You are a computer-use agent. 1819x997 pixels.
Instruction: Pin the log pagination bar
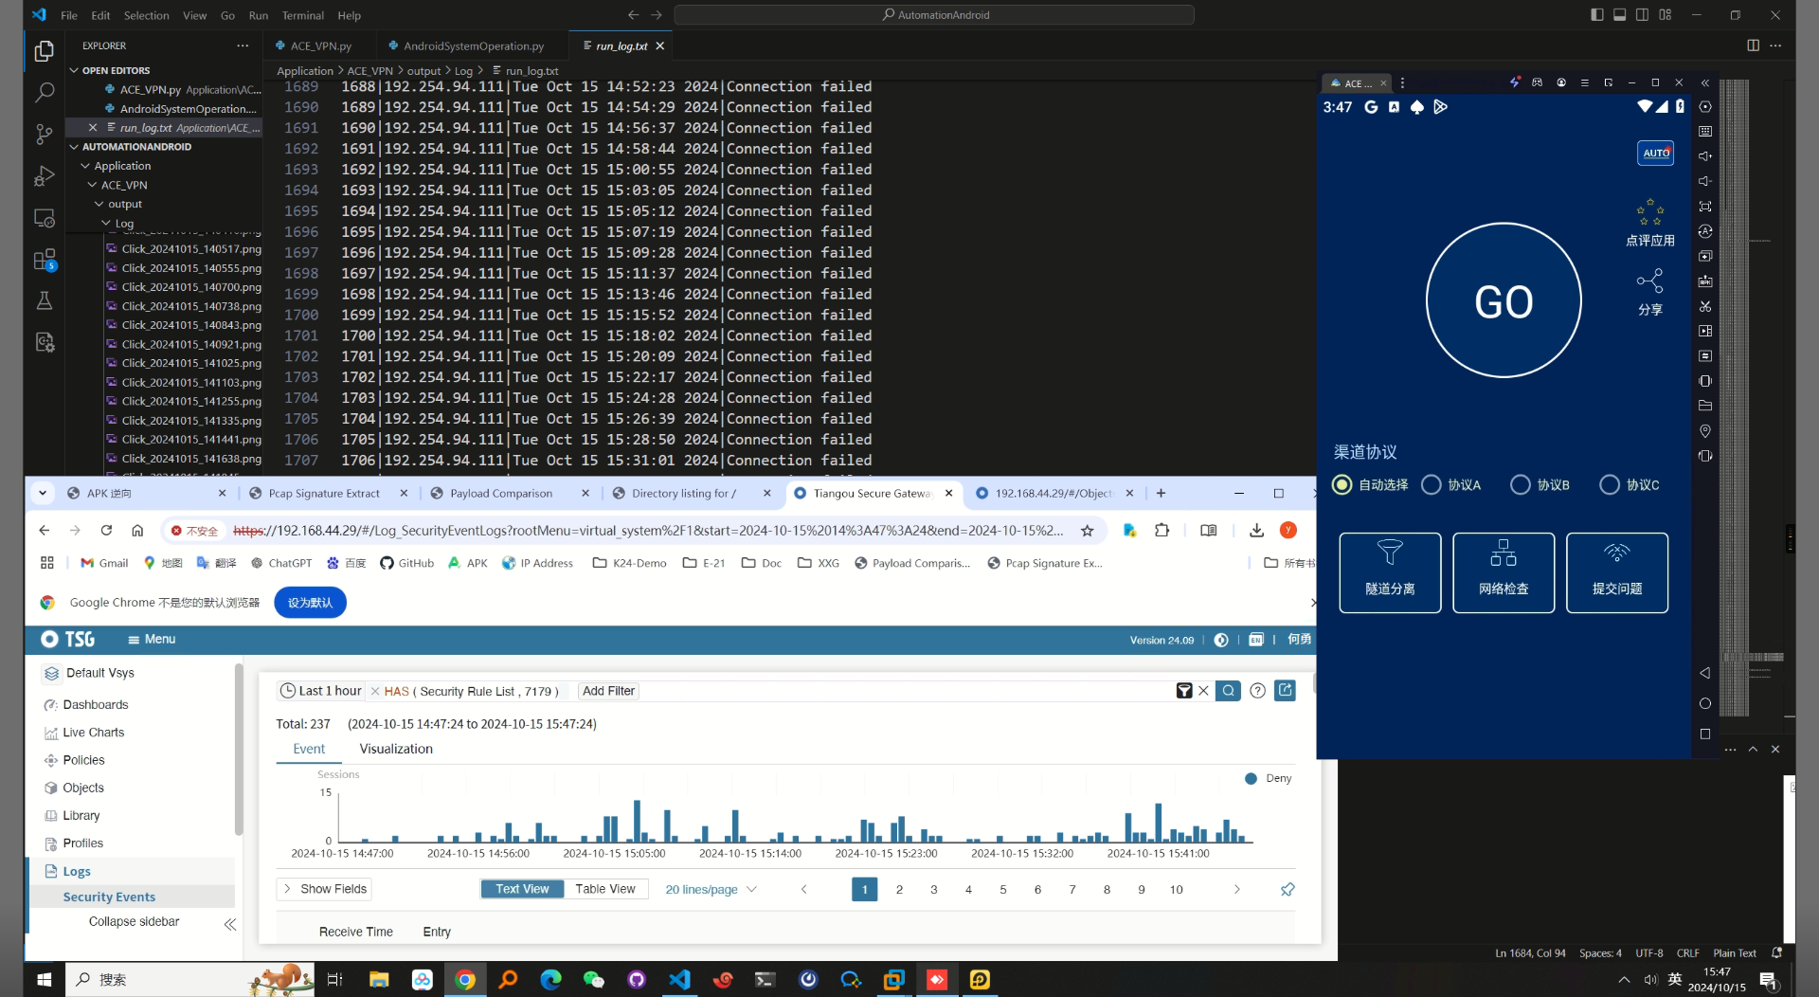point(1288,889)
